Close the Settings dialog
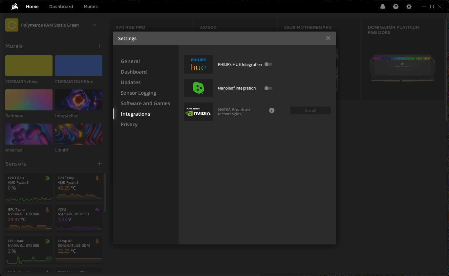The height and width of the screenshot is (276, 449). 328,38
